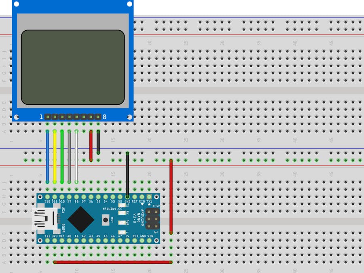Select the blue jumper wire
The image size is (364, 273).
coord(48,157)
